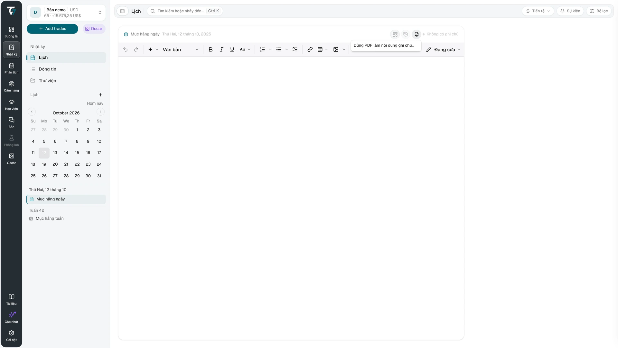Open Cài đặt settings gear

(11, 335)
